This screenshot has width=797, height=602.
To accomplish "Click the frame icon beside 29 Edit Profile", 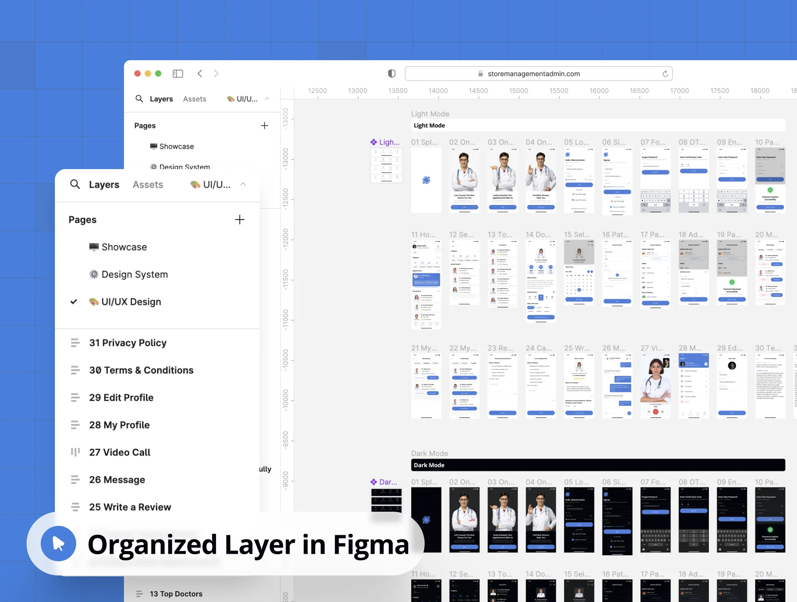I will [x=75, y=397].
